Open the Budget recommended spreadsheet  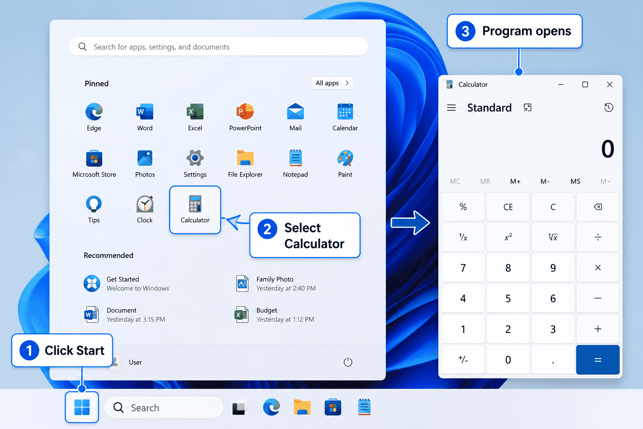275,315
